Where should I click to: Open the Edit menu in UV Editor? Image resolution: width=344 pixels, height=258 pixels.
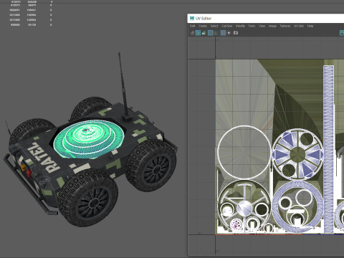click(193, 26)
